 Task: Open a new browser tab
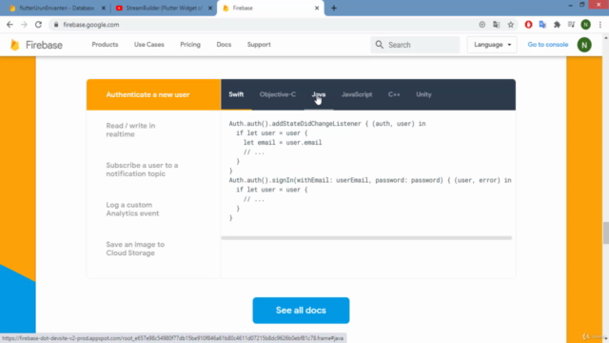[x=334, y=8]
